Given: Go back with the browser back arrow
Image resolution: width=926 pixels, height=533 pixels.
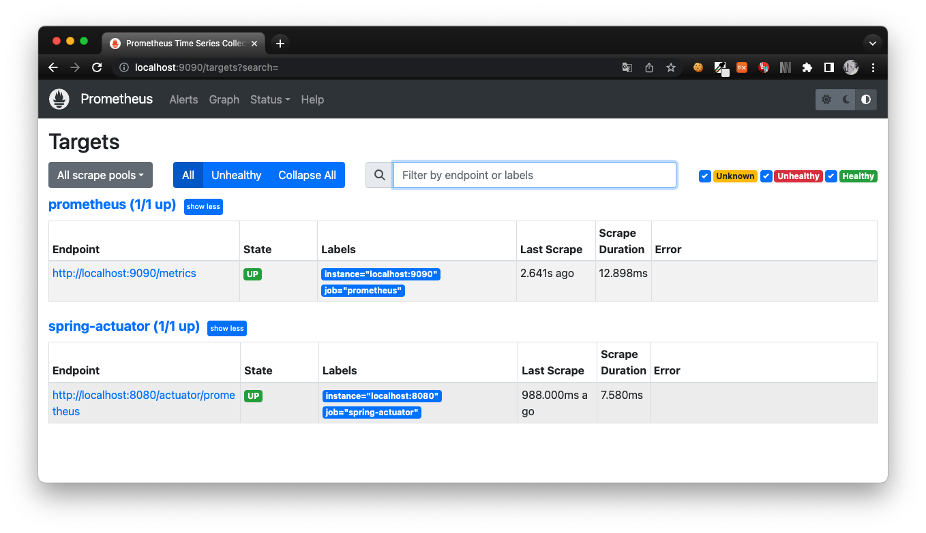Looking at the screenshot, I should [53, 67].
